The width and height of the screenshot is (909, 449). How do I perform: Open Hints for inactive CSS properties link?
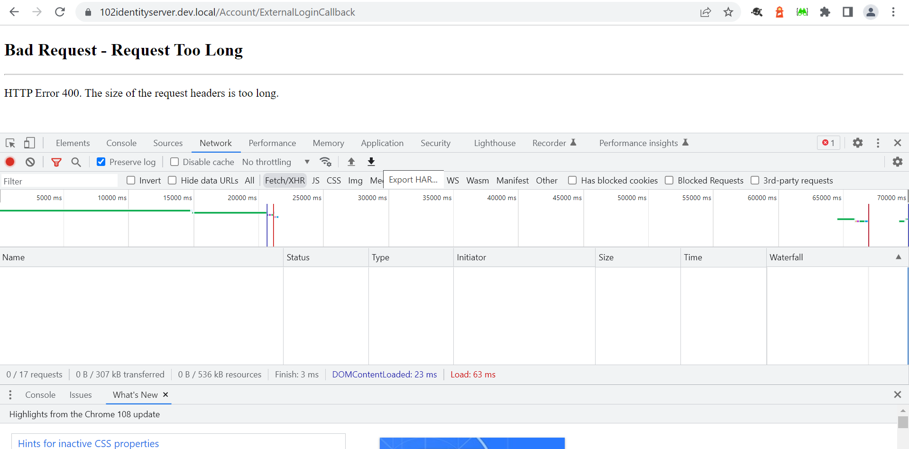(88, 443)
